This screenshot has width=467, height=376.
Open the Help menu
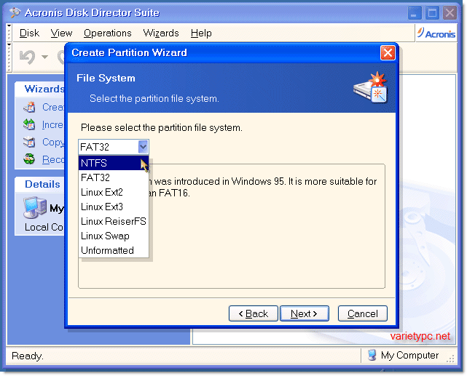pos(201,33)
